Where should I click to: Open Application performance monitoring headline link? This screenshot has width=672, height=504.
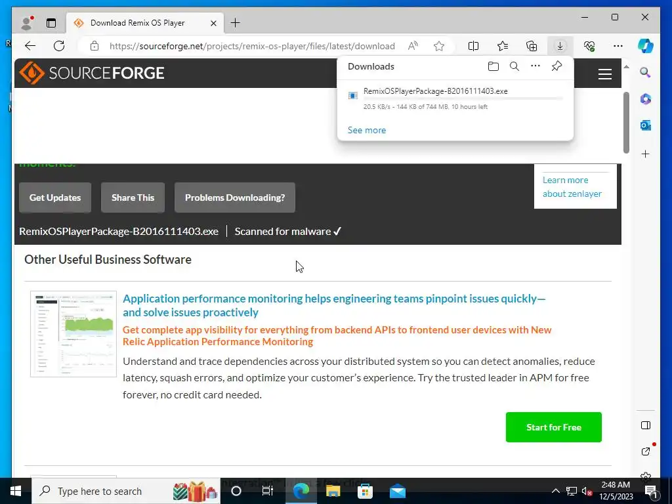pos(334,305)
